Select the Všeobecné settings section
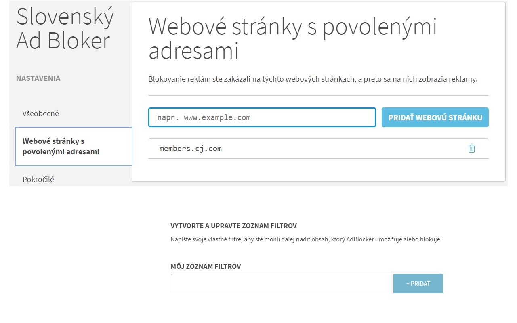Viewport: 517px width, 323px height. click(x=40, y=113)
